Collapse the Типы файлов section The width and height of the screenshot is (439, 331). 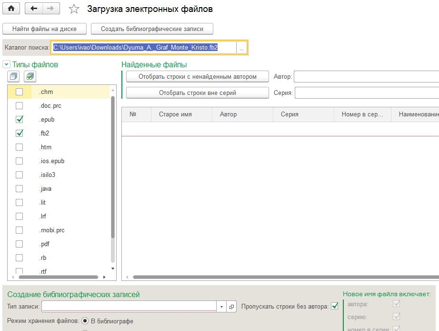pyautogui.click(x=7, y=64)
